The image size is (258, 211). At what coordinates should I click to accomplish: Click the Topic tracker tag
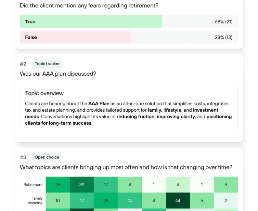[x=47, y=64]
